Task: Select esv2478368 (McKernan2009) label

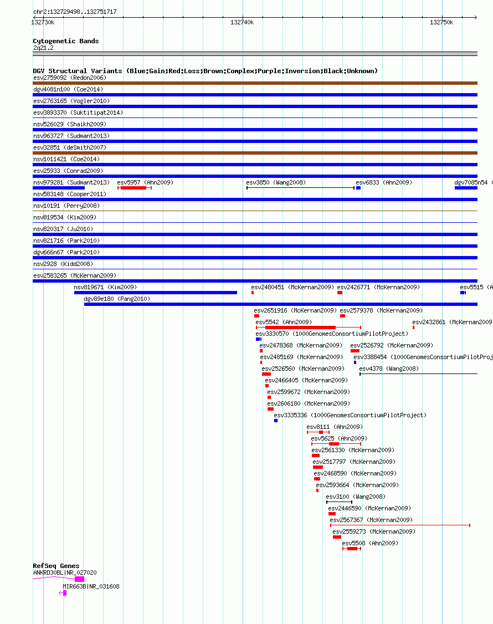Action: point(301,345)
